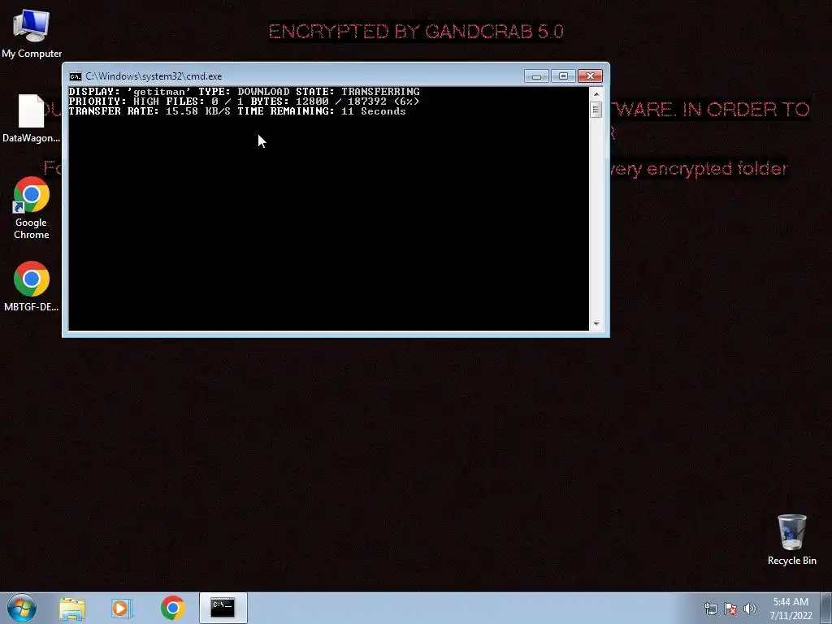Click the network status tray icon
The width and height of the screenshot is (832, 624).
(710, 609)
